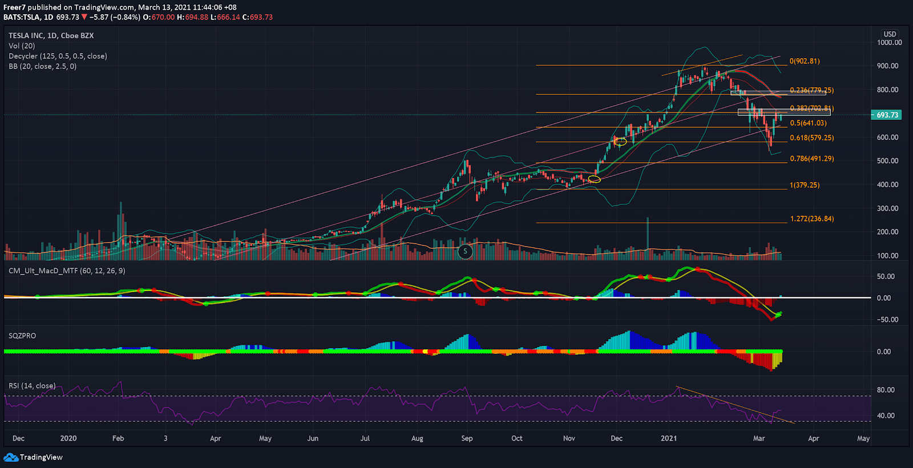Screen dimensions: 913x468
Task: Select the CM_Ult_MacD_MTF indicator label
Action: 67,271
